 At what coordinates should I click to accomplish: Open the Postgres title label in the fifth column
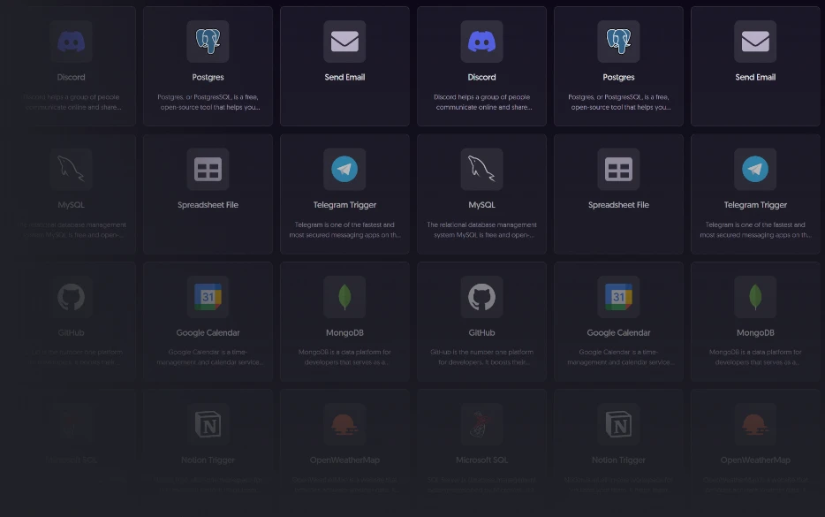tap(618, 77)
